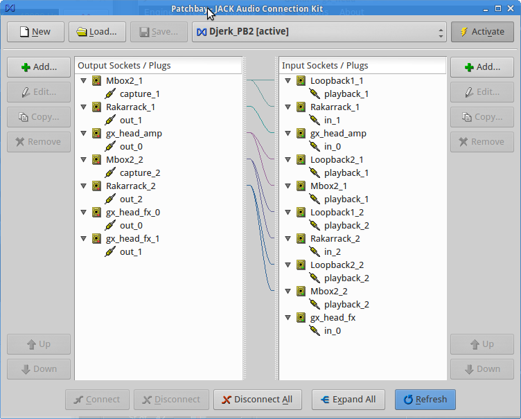The image size is (521, 419).
Task: Click the Load... button
Action: coord(97,32)
